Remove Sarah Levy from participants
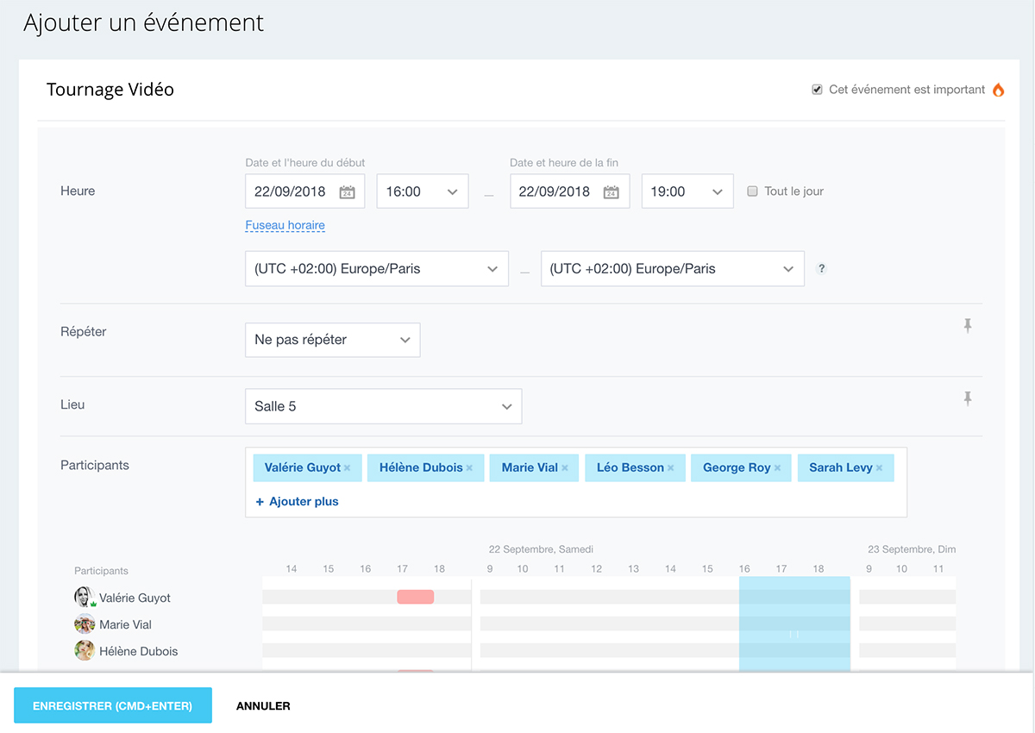This screenshot has width=1035, height=733. click(879, 468)
